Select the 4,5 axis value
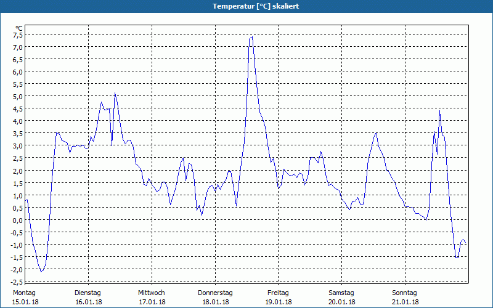493x308 pixels. point(18,109)
